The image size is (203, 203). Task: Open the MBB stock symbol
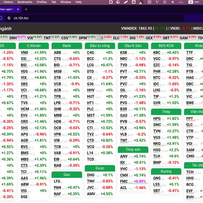pos(58,115)
